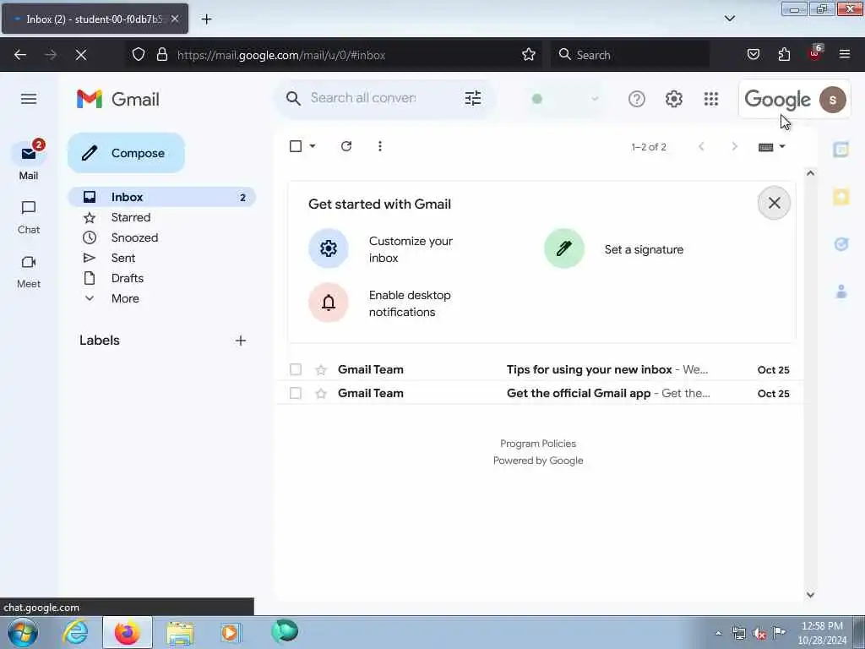Open the Snoozed folder
This screenshot has width=865, height=649.
(x=134, y=237)
